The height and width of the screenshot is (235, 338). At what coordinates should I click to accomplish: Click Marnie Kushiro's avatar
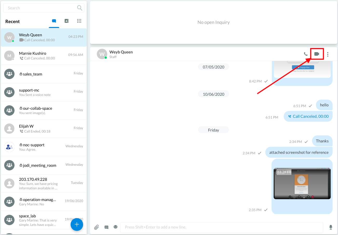(x=9, y=56)
